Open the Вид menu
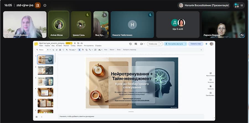 point(53,46)
